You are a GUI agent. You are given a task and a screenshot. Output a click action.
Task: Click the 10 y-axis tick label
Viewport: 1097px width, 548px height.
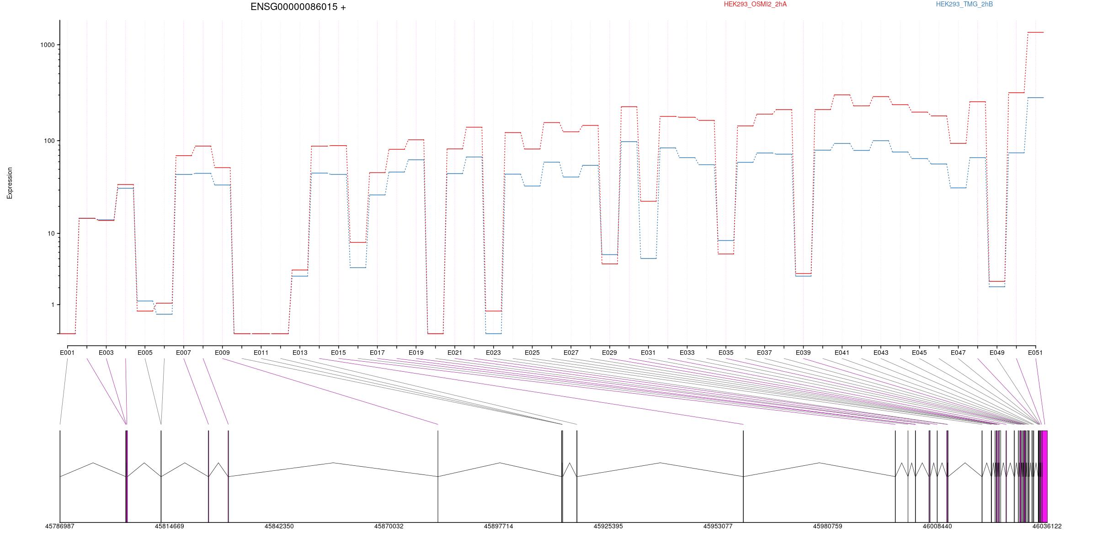[51, 233]
